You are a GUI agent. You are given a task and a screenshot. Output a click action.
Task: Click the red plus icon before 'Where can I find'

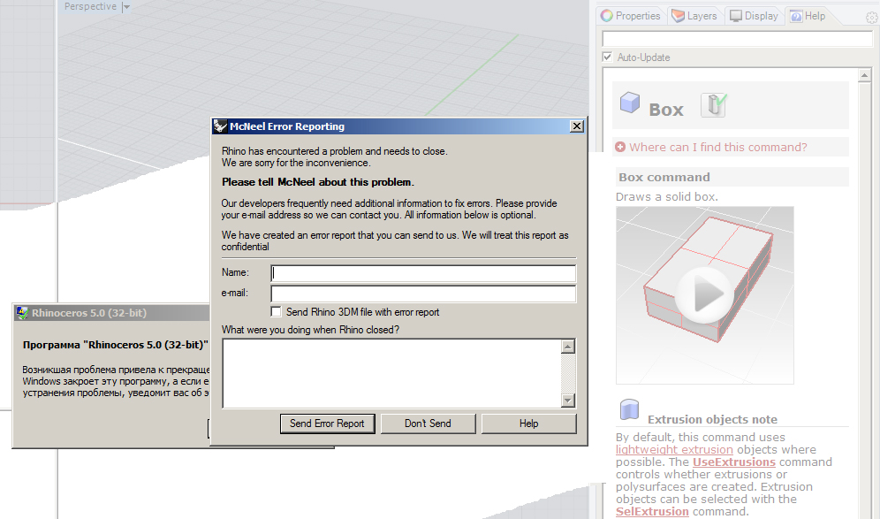pos(620,148)
